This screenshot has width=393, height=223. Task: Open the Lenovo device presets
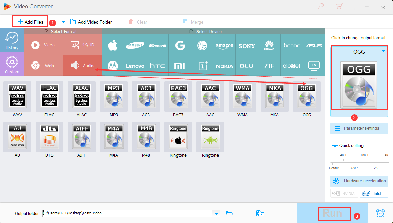(135, 66)
